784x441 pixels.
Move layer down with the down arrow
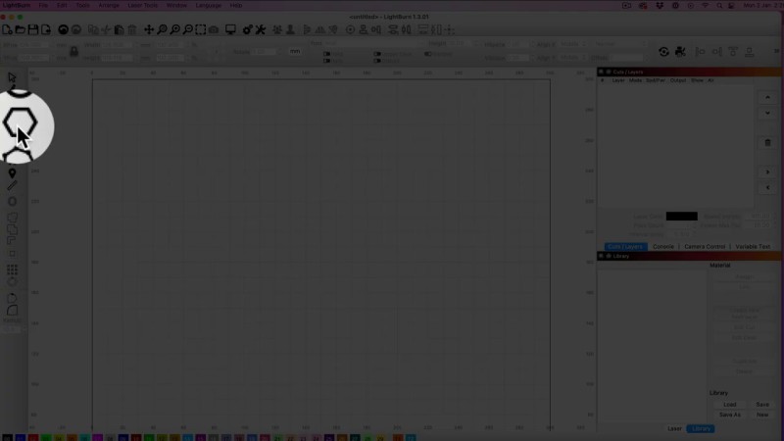[767, 114]
